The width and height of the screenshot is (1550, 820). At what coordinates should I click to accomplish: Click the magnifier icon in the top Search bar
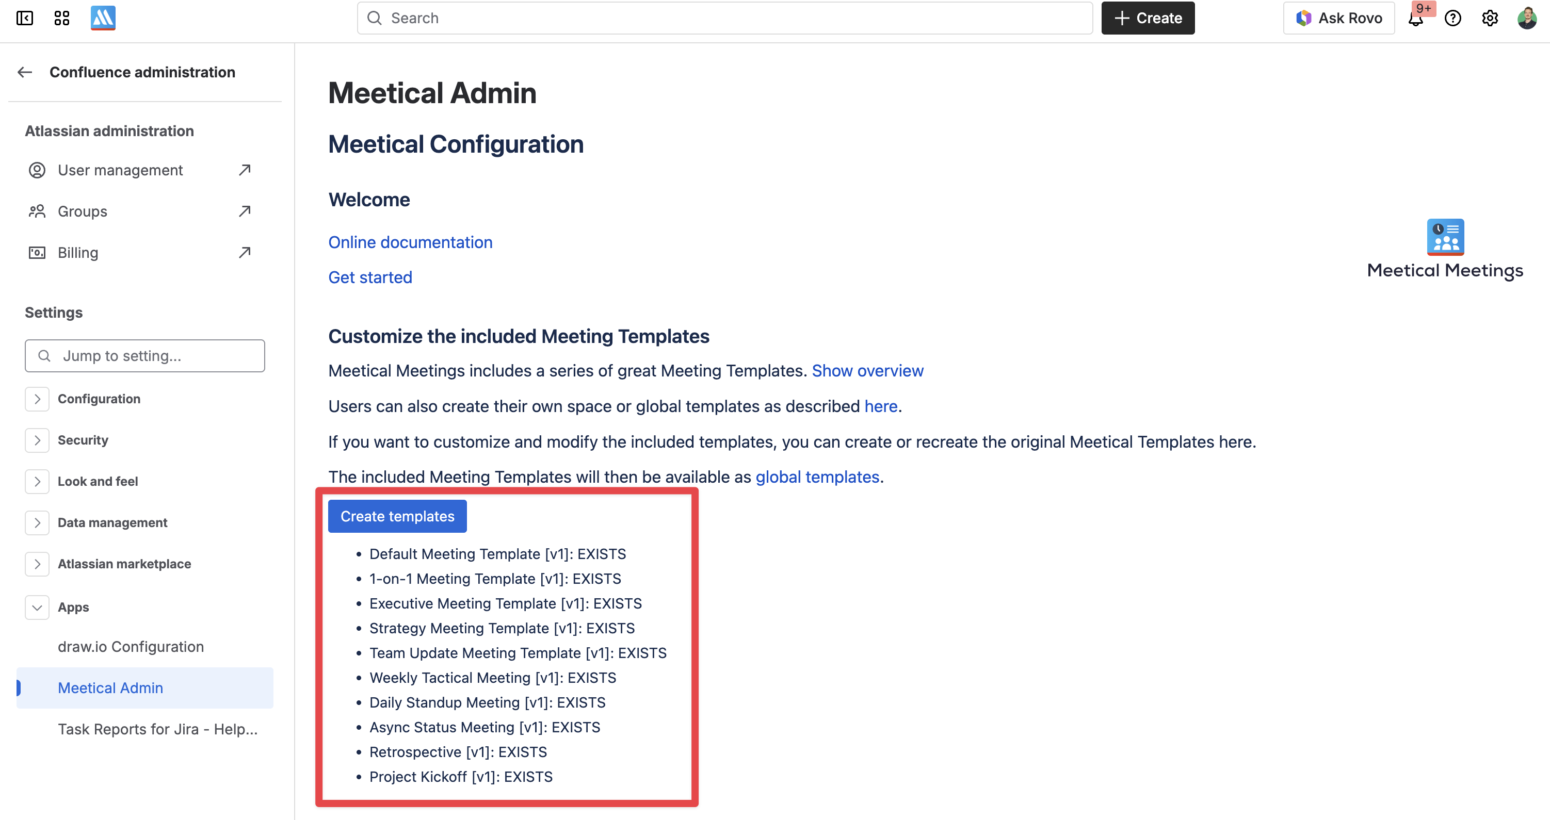[374, 18]
